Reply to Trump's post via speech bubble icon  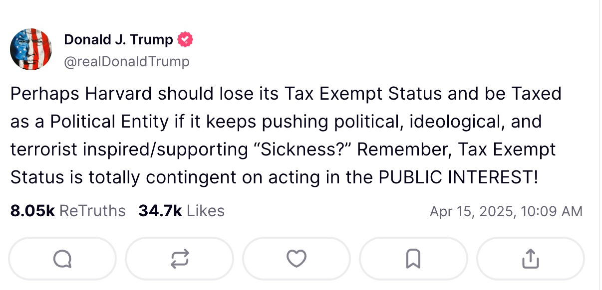[x=62, y=259]
